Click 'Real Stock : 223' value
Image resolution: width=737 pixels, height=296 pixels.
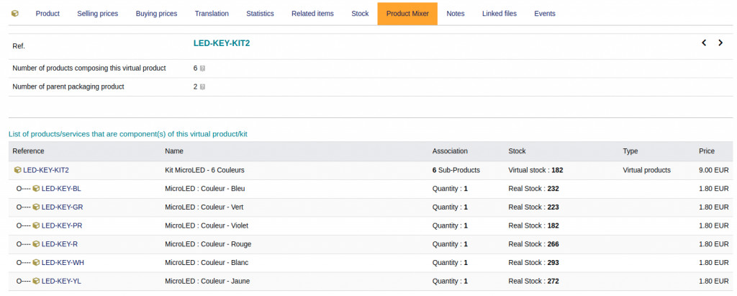[x=533, y=207]
